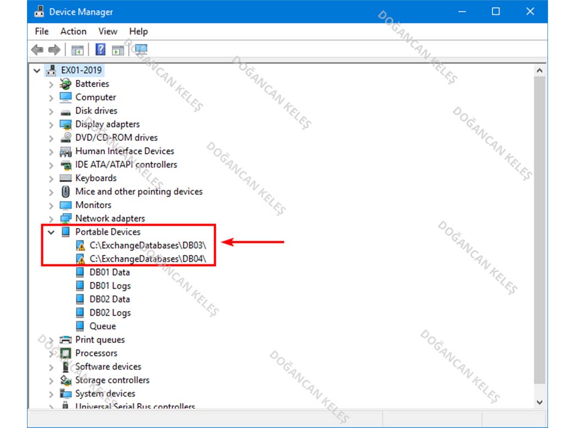This screenshot has width=564, height=428.
Task: Click the Back arrow toolbar icon
Action: (37, 49)
